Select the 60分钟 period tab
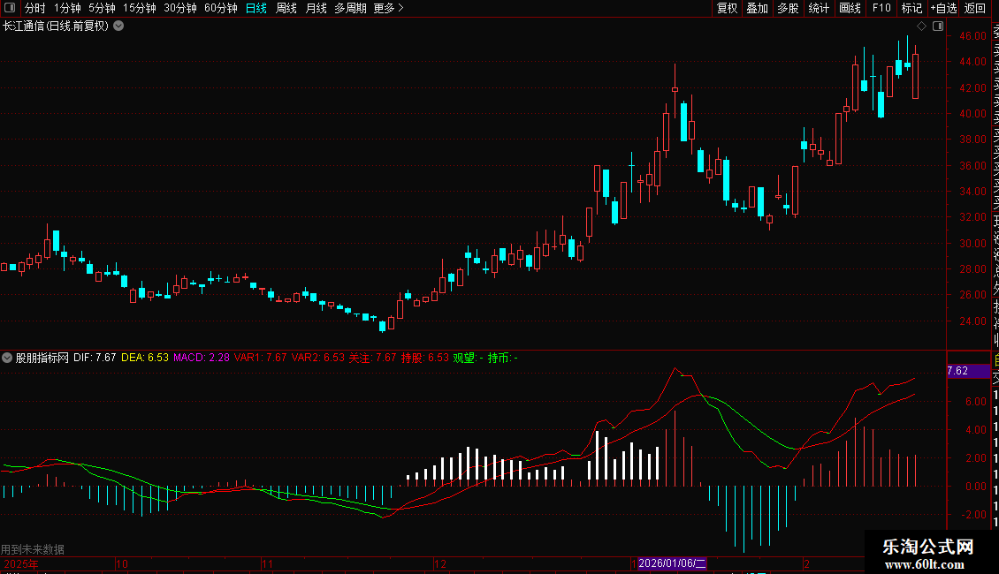 (x=221, y=8)
